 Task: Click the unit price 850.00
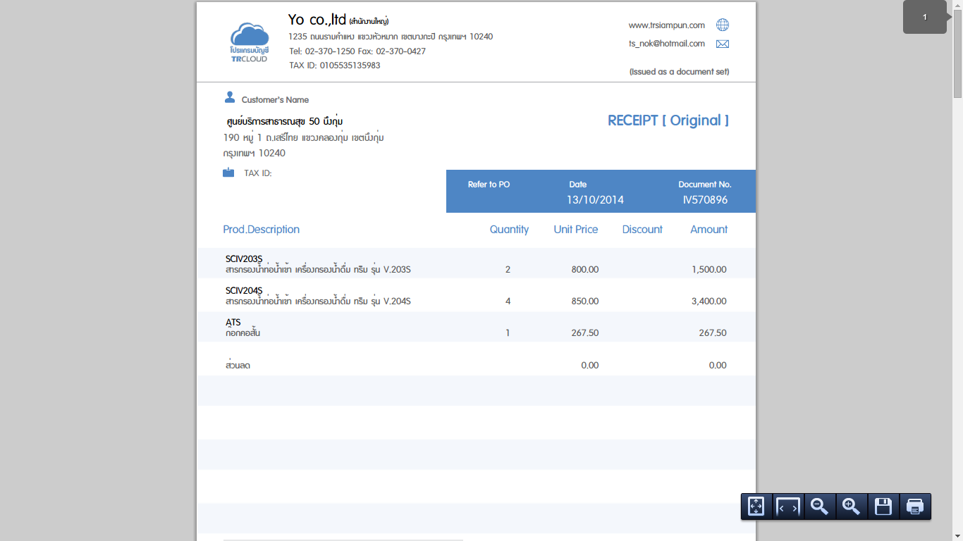click(585, 301)
